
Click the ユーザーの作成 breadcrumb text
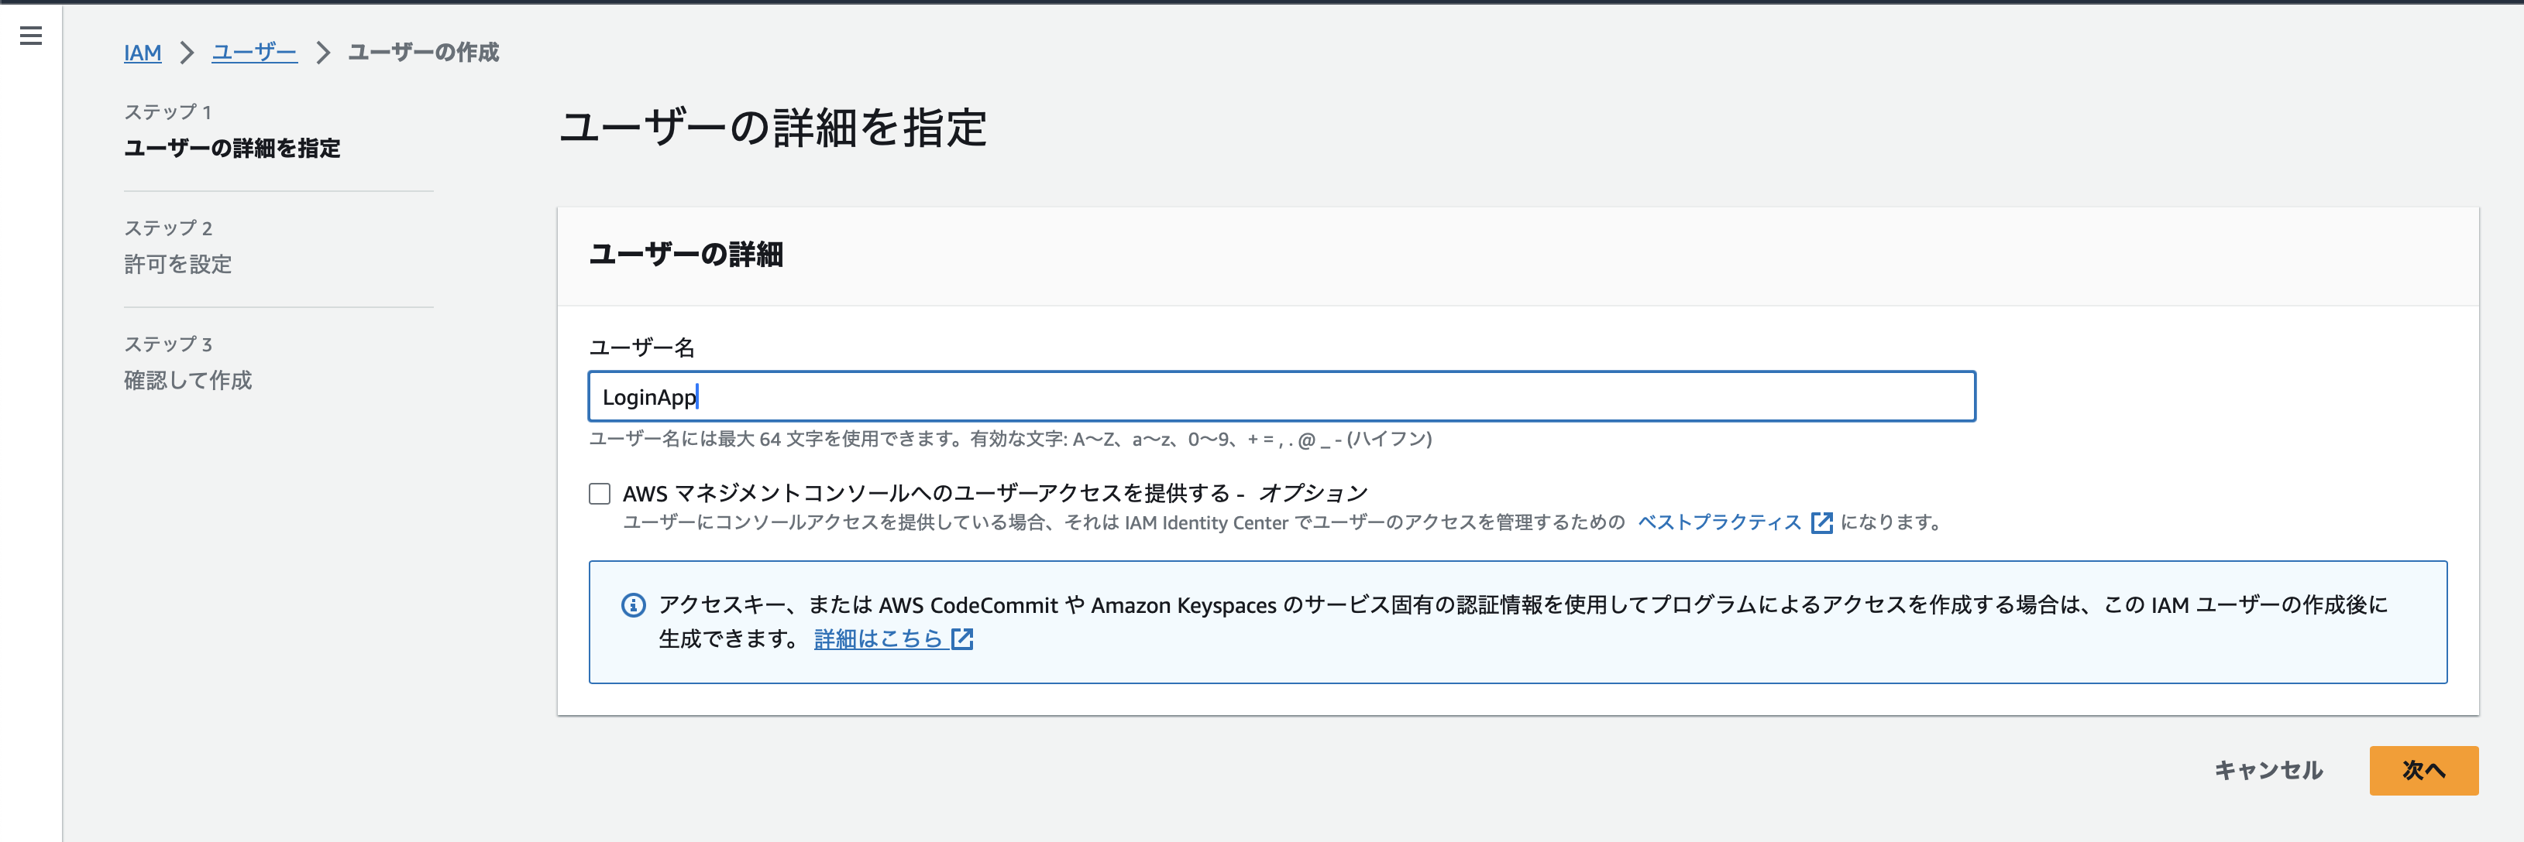coord(423,53)
